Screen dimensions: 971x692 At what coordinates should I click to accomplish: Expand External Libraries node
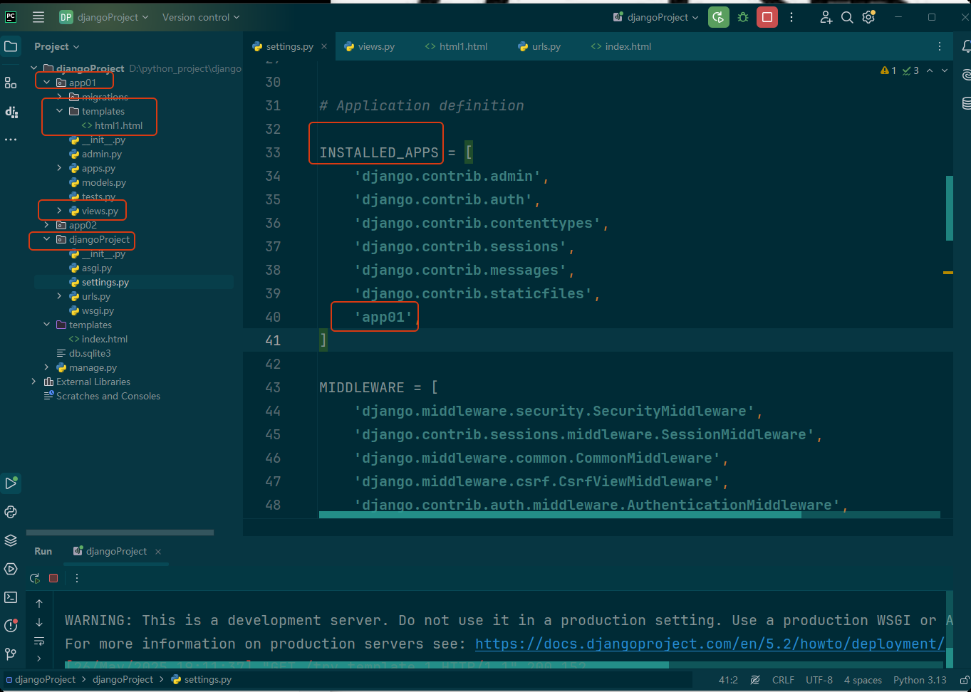[33, 382]
